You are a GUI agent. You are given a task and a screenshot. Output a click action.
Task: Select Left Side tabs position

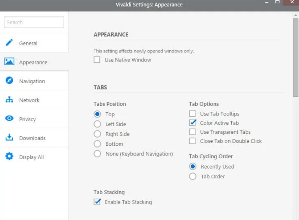pyautogui.click(x=97, y=124)
